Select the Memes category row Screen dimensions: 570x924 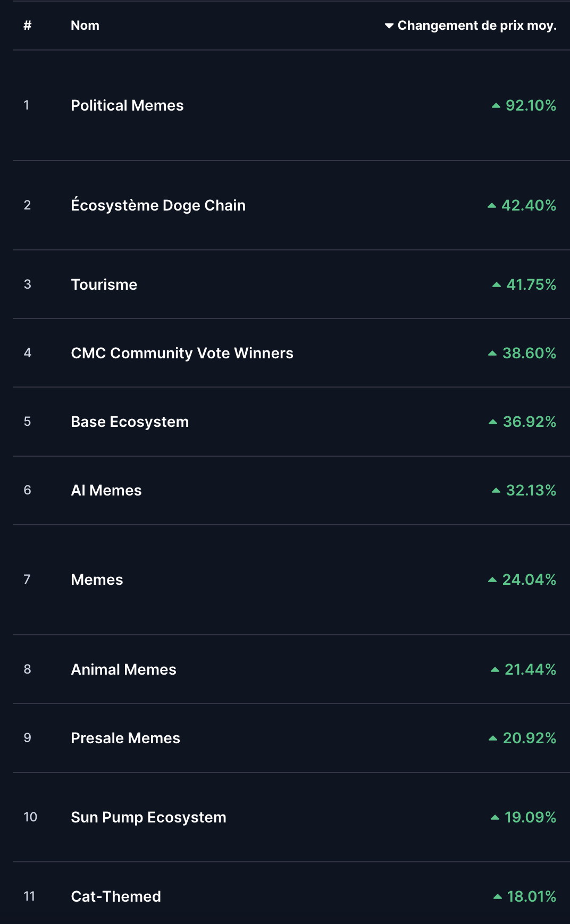click(x=97, y=579)
